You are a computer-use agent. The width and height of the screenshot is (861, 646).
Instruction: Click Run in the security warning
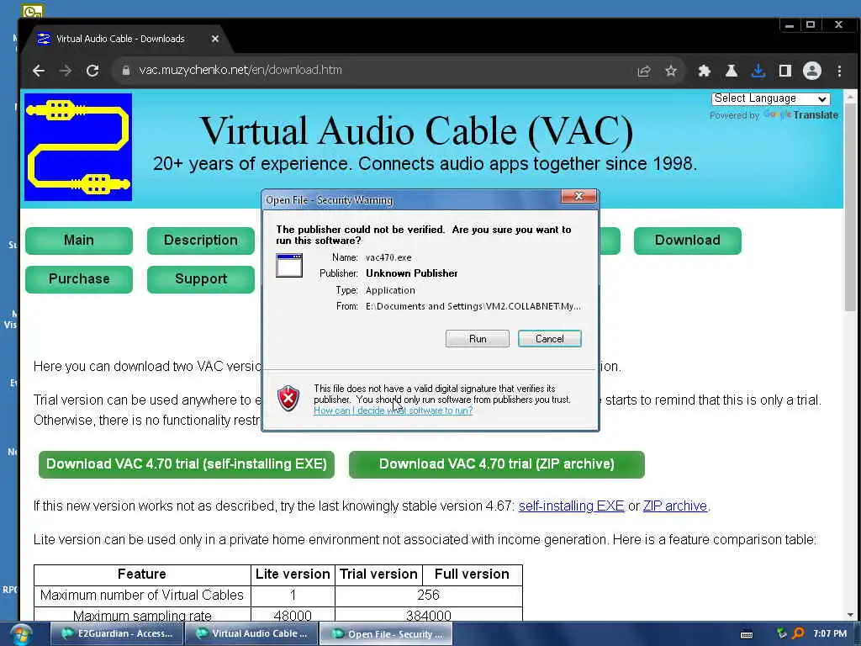pos(478,339)
